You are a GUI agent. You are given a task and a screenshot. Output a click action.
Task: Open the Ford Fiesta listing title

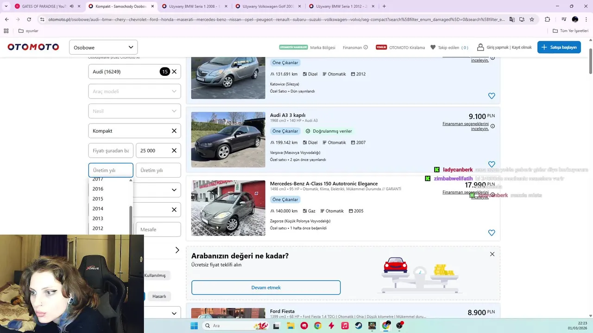point(282,311)
